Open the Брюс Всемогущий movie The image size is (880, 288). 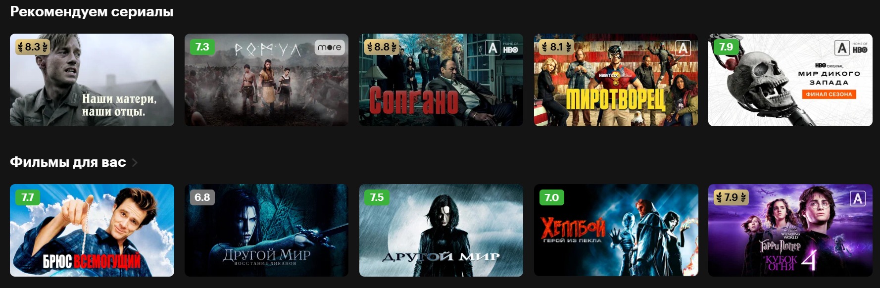[92, 230]
